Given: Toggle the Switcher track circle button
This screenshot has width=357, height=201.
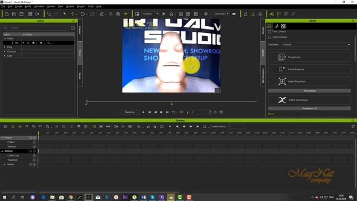Looking at the screenshot, I should point(34,146).
